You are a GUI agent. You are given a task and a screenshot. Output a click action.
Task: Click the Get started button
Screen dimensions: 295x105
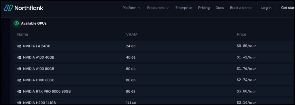286,8
